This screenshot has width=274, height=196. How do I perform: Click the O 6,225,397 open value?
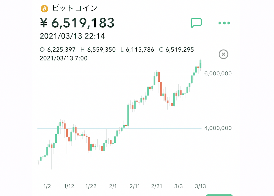coord(58,50)
